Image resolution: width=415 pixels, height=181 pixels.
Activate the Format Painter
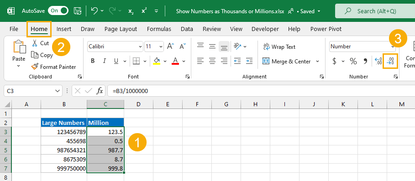point(53,67)
